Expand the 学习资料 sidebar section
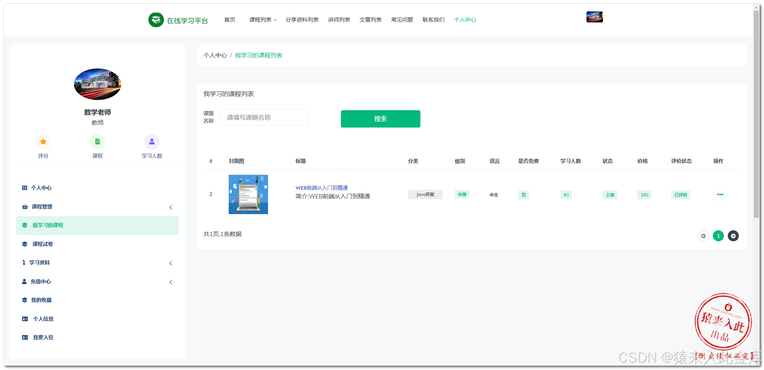764x370 pixels. point(171,263)
